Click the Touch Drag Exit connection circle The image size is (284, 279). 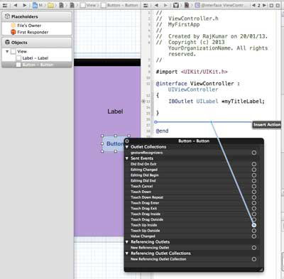(254, 209)
